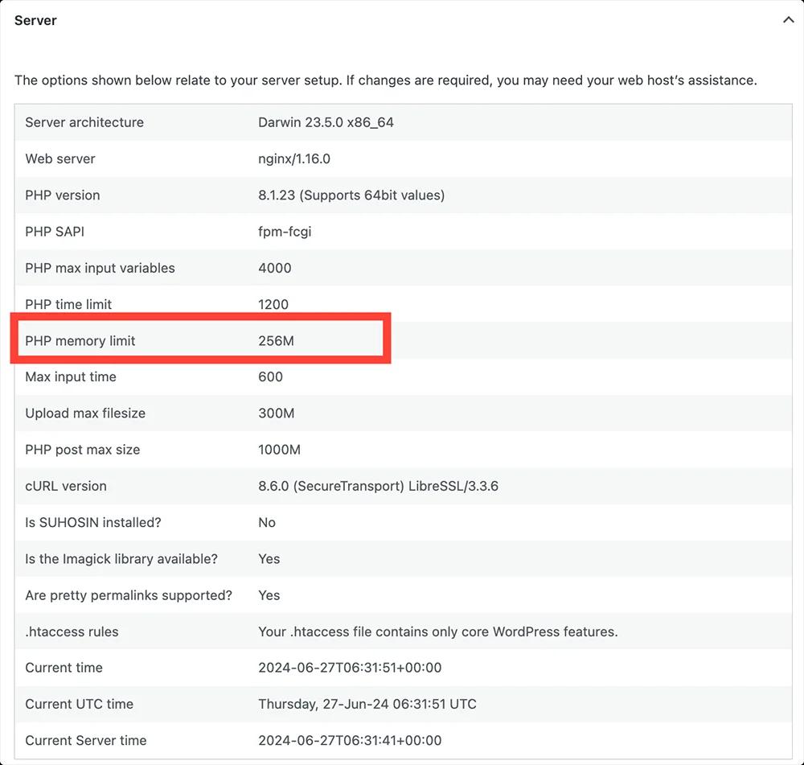Select the value 'fpm-fcgi'
Screen dimensions: 804x765
tap(285, 232)
